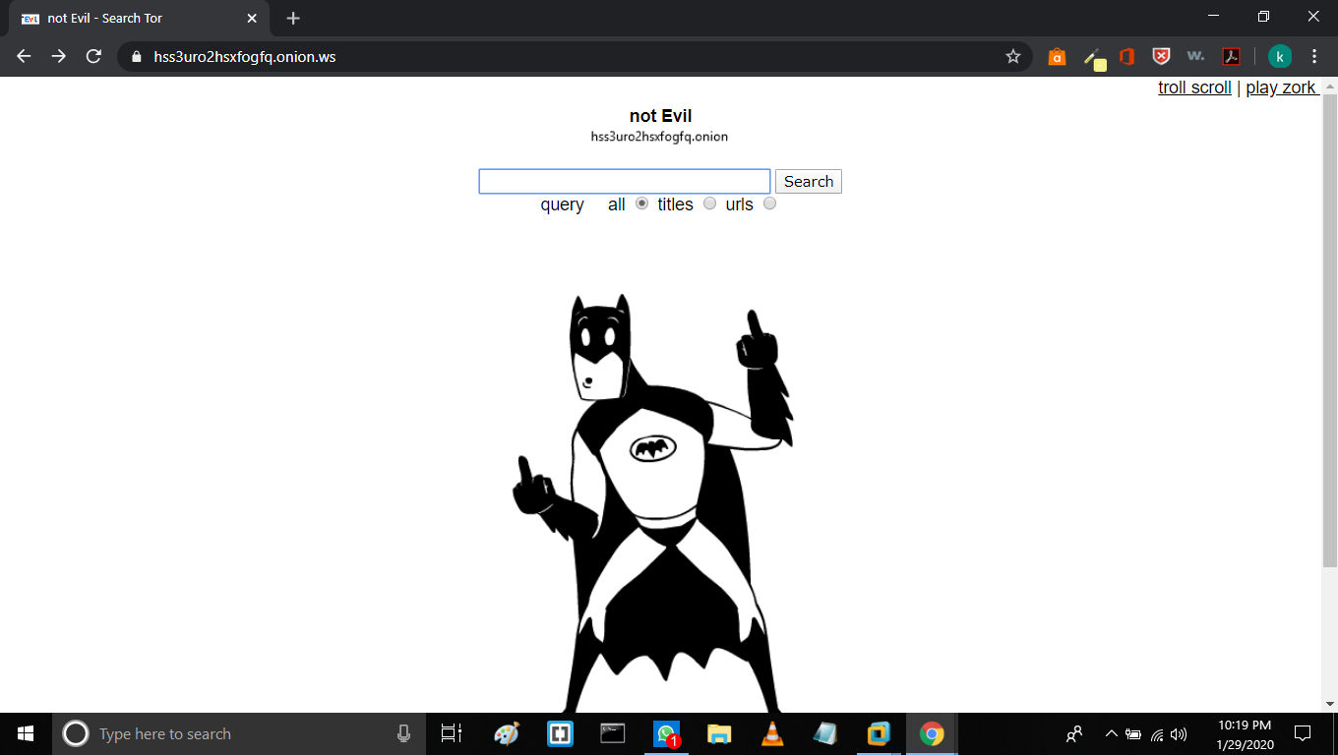Viewport: 1338px width, 755px height.
Task: Select the not Evil - Search Tor tab
Action: coord(138,18)
